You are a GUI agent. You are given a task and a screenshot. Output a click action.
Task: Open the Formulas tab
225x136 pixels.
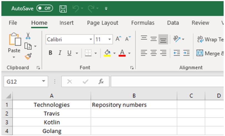point(143,23)
